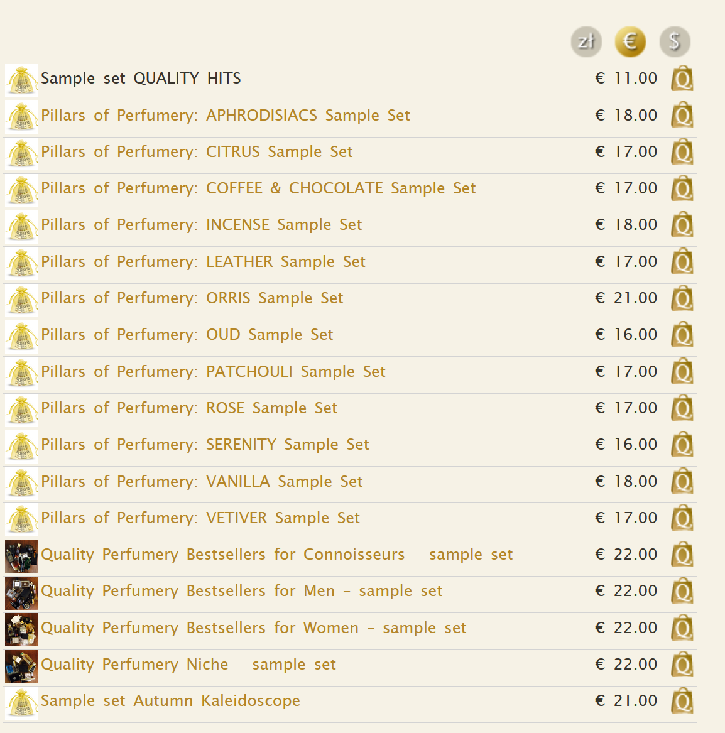Add Bestsellers for Men set to cart
The image size is (725, 733).
682,591
